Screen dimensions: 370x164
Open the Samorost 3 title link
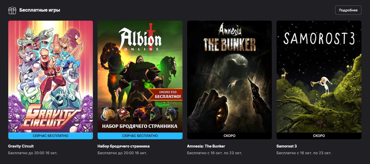pyautogui.click(x=287, y=146)
